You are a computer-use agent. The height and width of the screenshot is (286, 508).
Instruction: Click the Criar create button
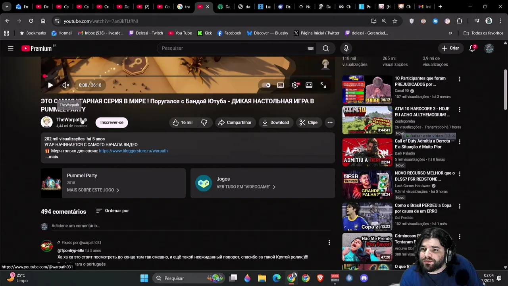point(450,48)
